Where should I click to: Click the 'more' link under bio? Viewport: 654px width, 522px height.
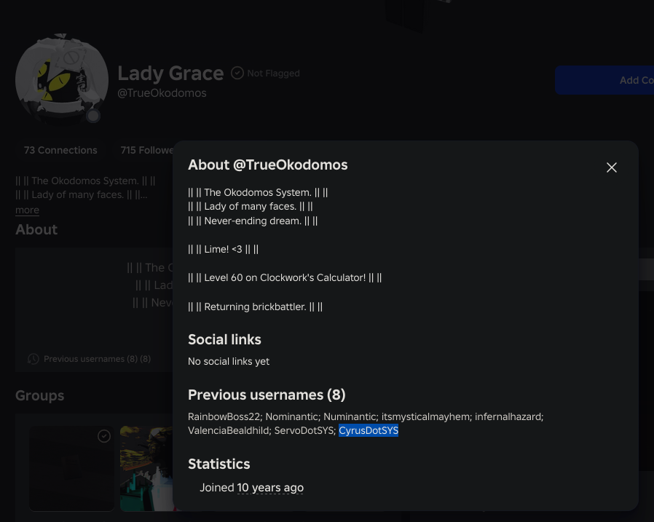coord(27,210)
